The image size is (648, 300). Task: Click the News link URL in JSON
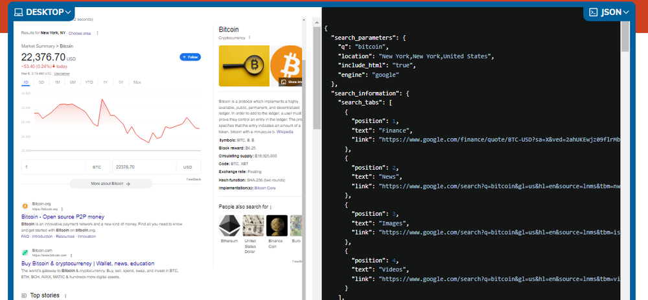500,187
